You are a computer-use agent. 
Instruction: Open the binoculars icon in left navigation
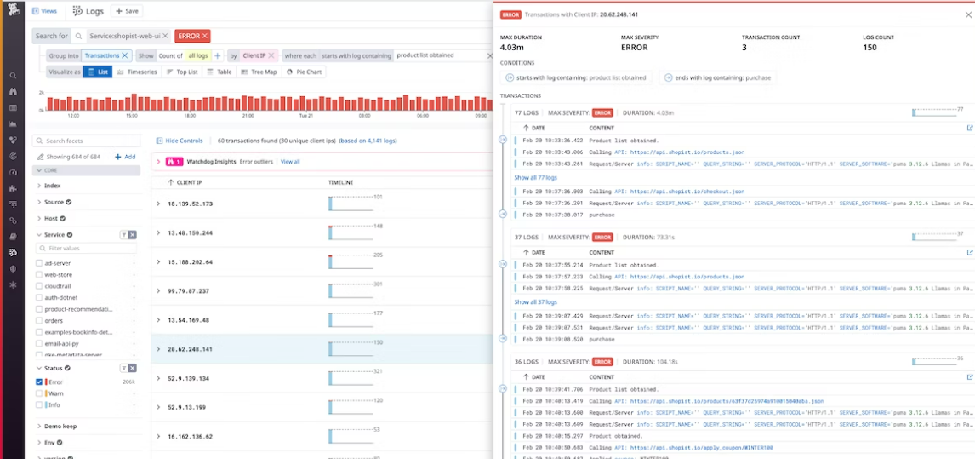tap(13, 92)
